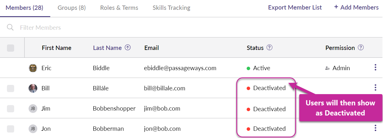Go to the Skills Tracking tab
This screenshot has height=138, width=383.
pos(171,8)
